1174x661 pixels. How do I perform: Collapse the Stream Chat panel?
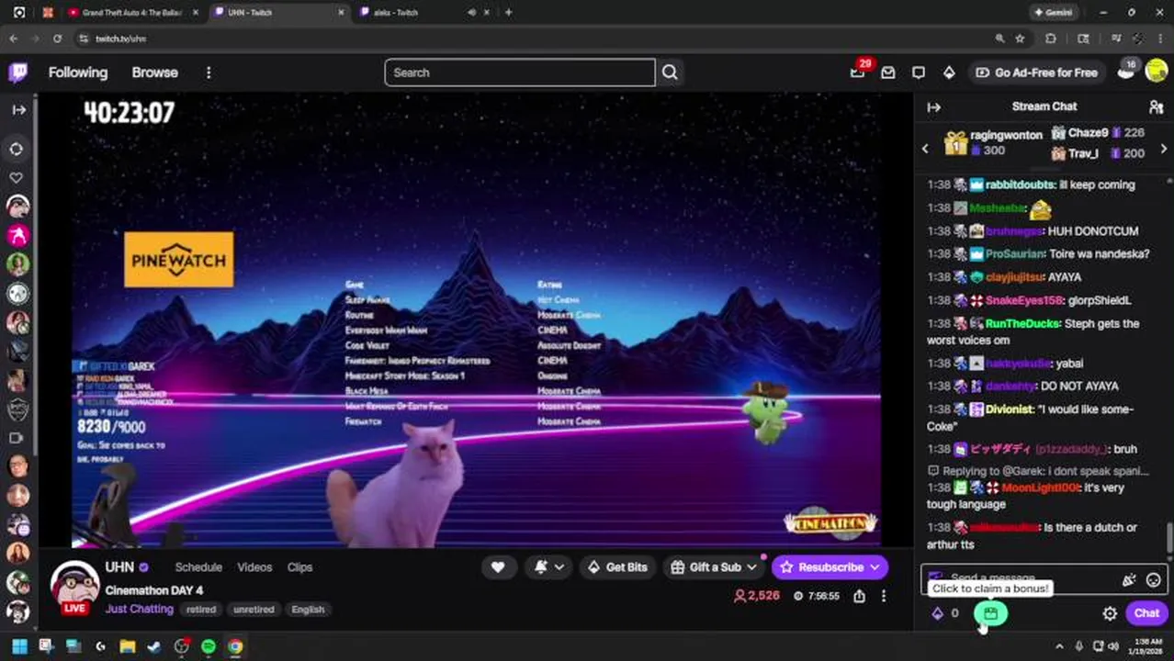[934, 106]
